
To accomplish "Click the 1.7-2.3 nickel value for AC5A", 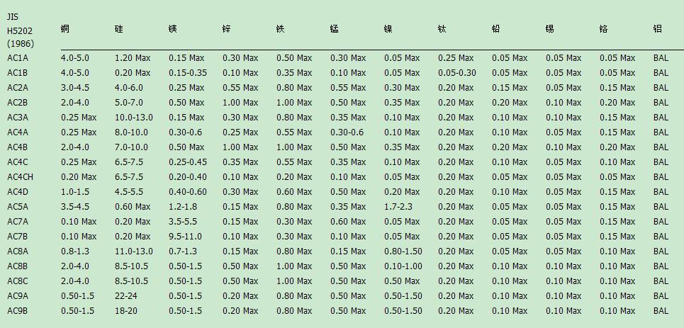I will click(x=398, y=207).
